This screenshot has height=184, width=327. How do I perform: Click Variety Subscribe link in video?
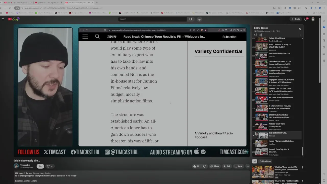click(x=229, y=37)
